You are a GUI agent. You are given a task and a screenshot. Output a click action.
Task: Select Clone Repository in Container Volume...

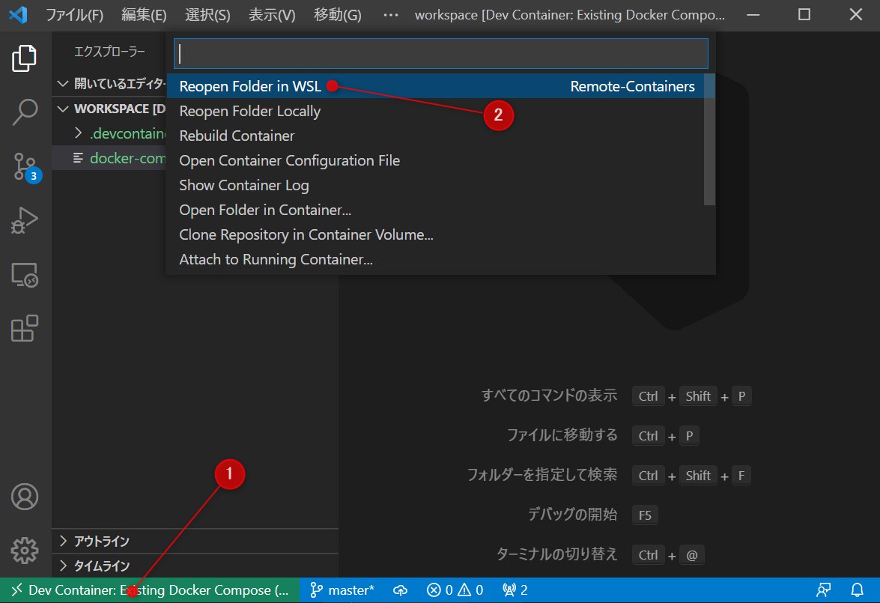click(x=436, y=234)
